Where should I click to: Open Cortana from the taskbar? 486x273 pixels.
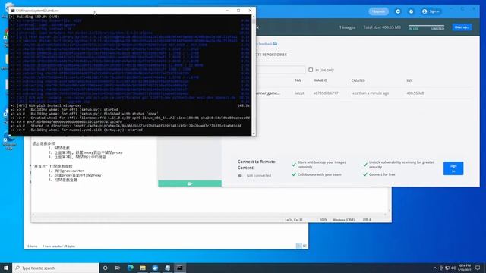point(105,268)
